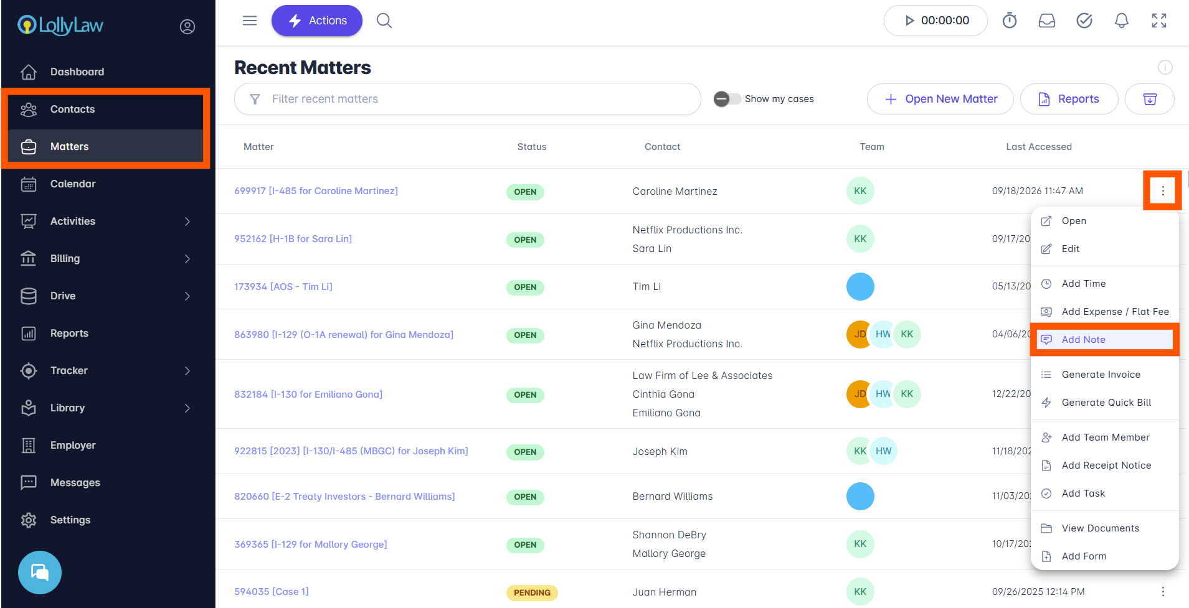Start the 00:00:00 timer play button
Image resolution: width=1189 pixels, height=608 pixels.
tap(909, 21)
